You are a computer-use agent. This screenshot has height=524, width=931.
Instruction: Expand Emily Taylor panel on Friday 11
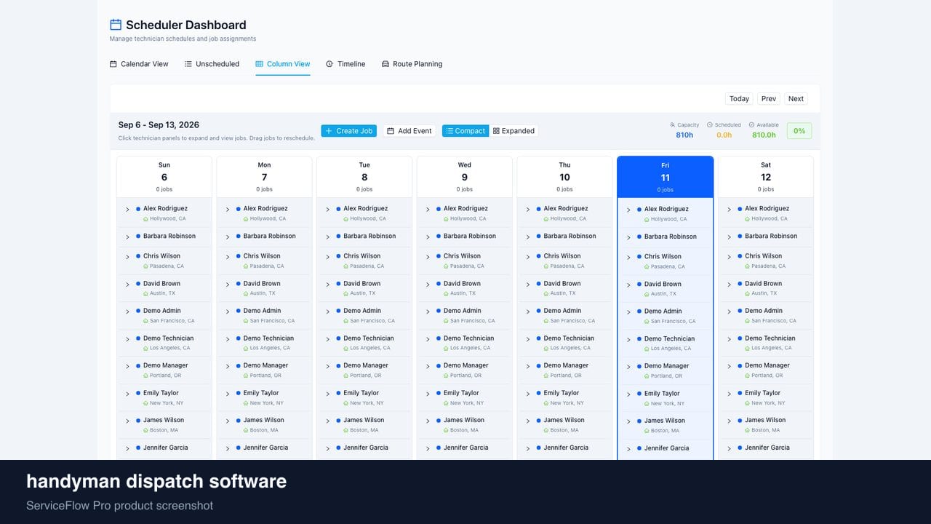point(628,394)
